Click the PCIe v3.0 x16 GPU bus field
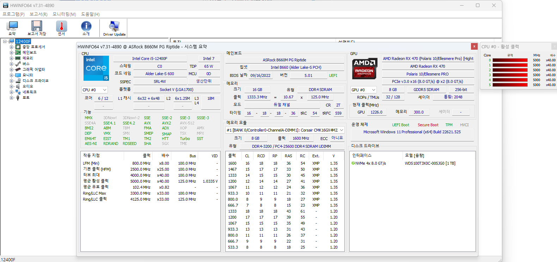This screenshot has height=262, width=557. (x=427, y=81)
